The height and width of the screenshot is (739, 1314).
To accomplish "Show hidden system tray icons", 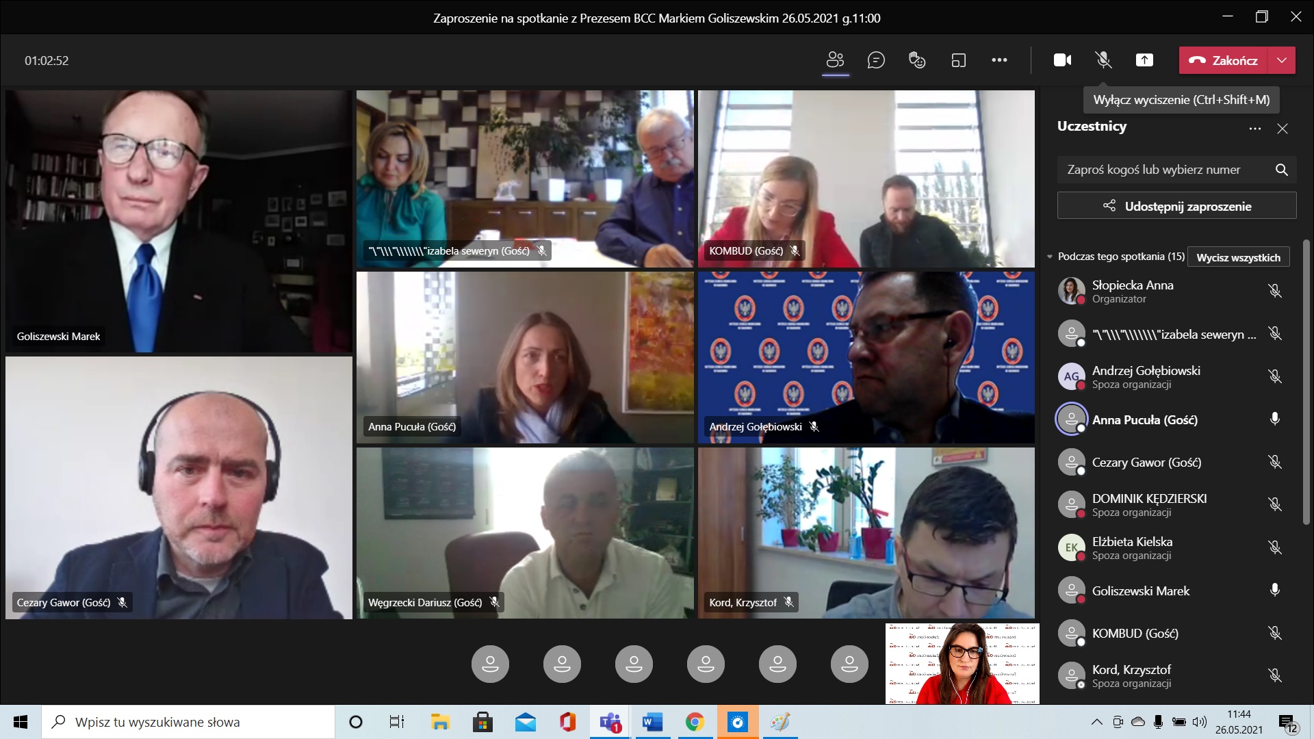I will coord(1096,722).
